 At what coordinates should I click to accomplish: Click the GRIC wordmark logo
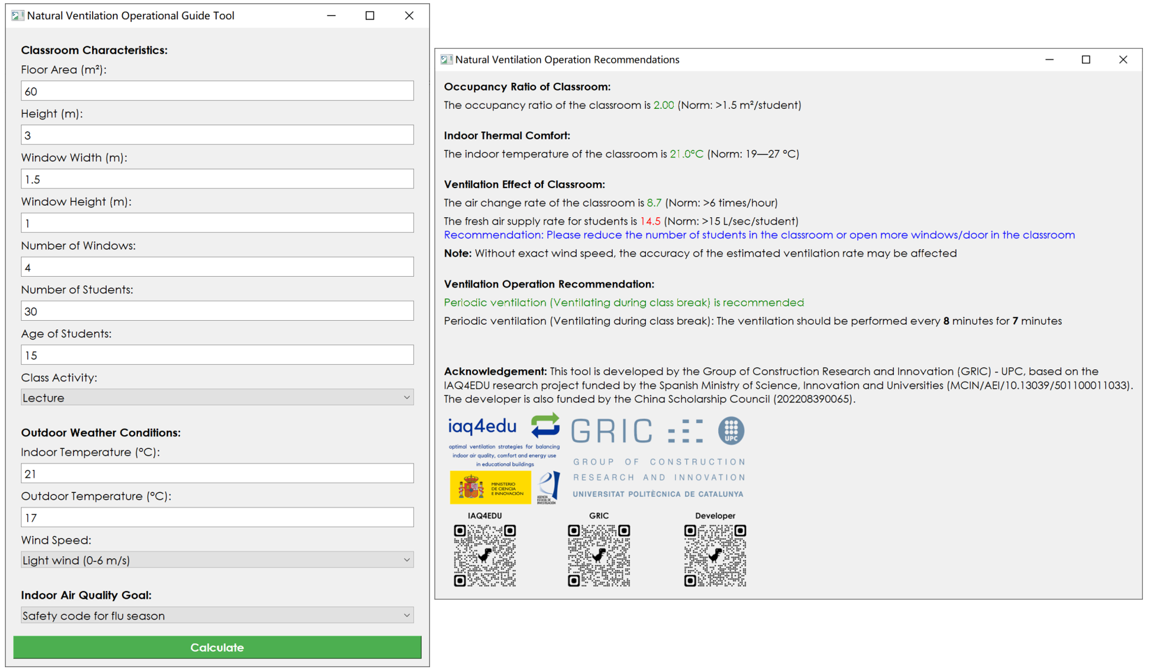click(610, 431)
